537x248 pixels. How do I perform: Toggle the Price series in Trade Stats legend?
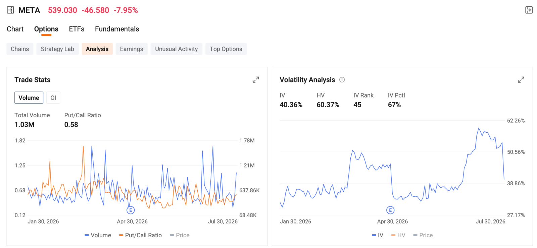pyautogui.click(x=180, y=235)
